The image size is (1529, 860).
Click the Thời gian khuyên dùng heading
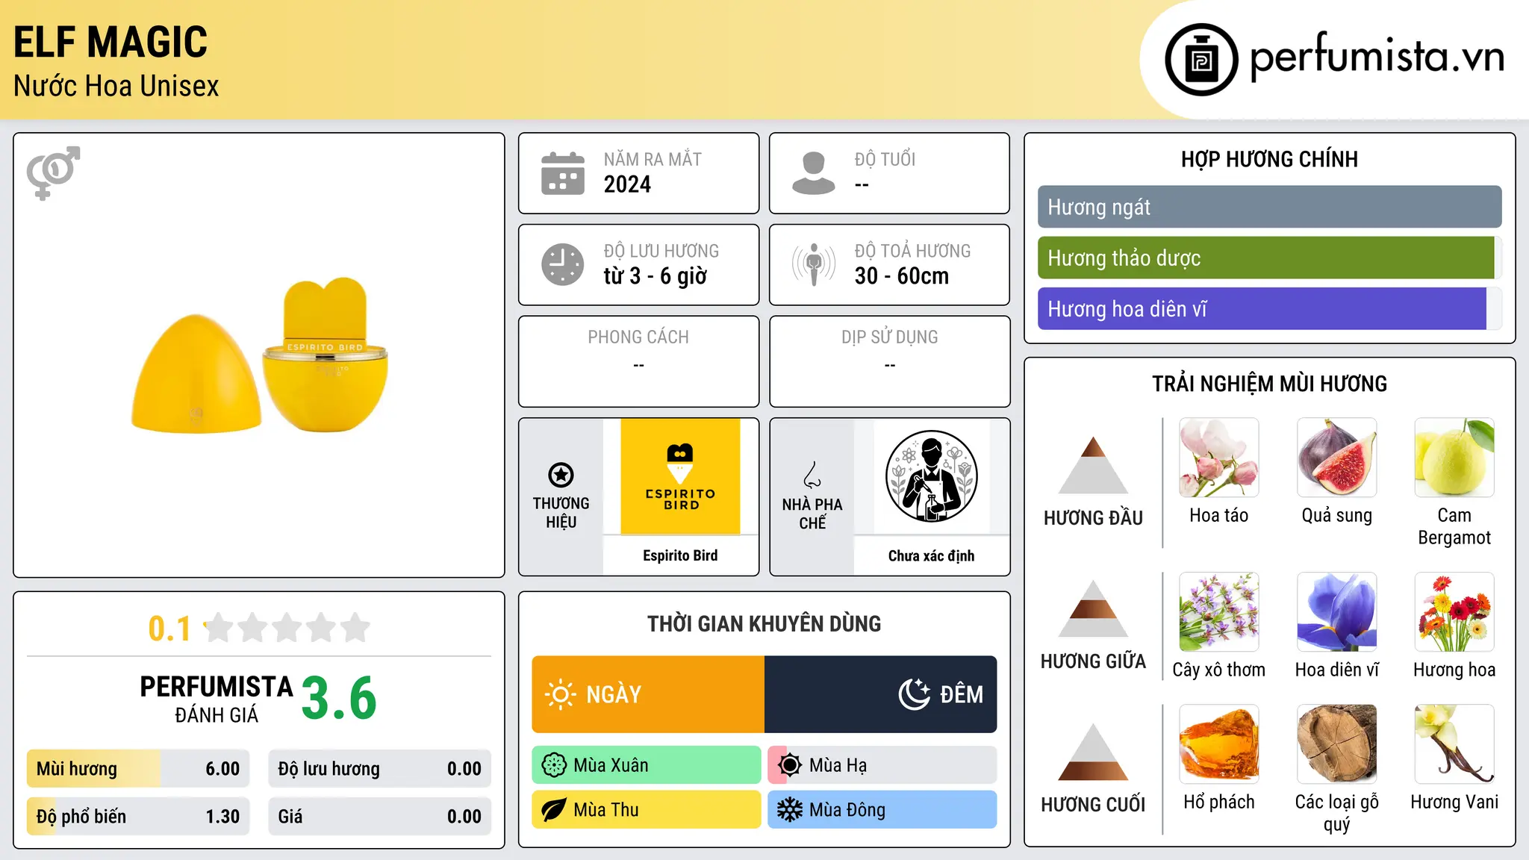click(x=764, y=623)
